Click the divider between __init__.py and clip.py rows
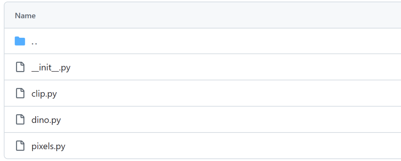The width and height of the screenshot is (401, 161). tap(203, 80)
